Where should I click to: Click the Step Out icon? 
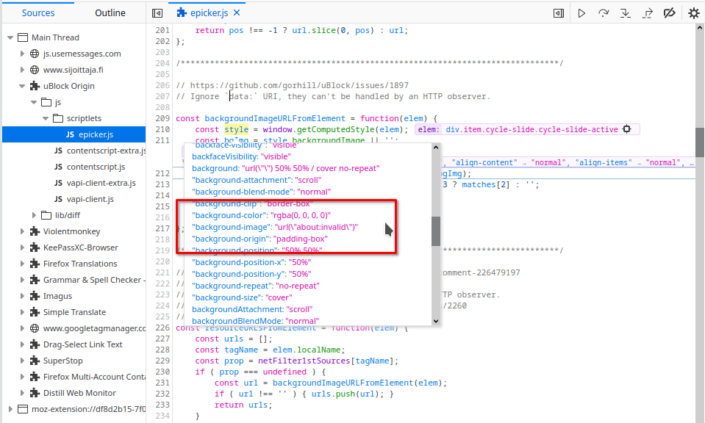648,12
